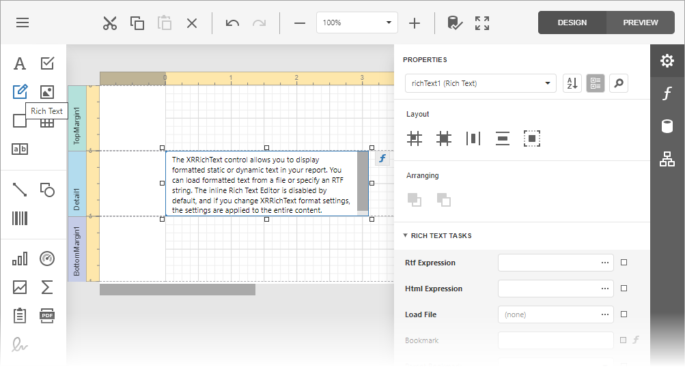
Task: Collapse the RICH TEXT TASKS section
Action: click(x=406, y=235)
